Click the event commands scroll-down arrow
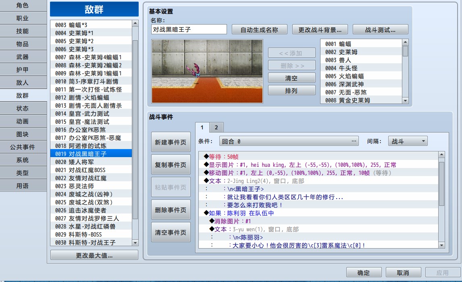The height and width of the screenshot is (282, 462). coord(441,245)
